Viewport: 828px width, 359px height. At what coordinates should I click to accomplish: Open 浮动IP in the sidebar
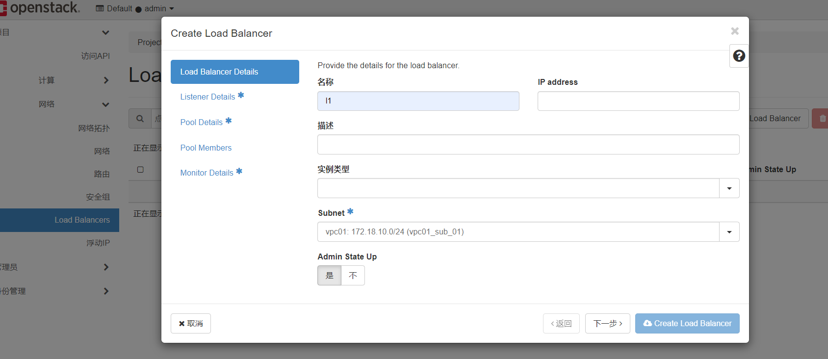coord(98,243)
